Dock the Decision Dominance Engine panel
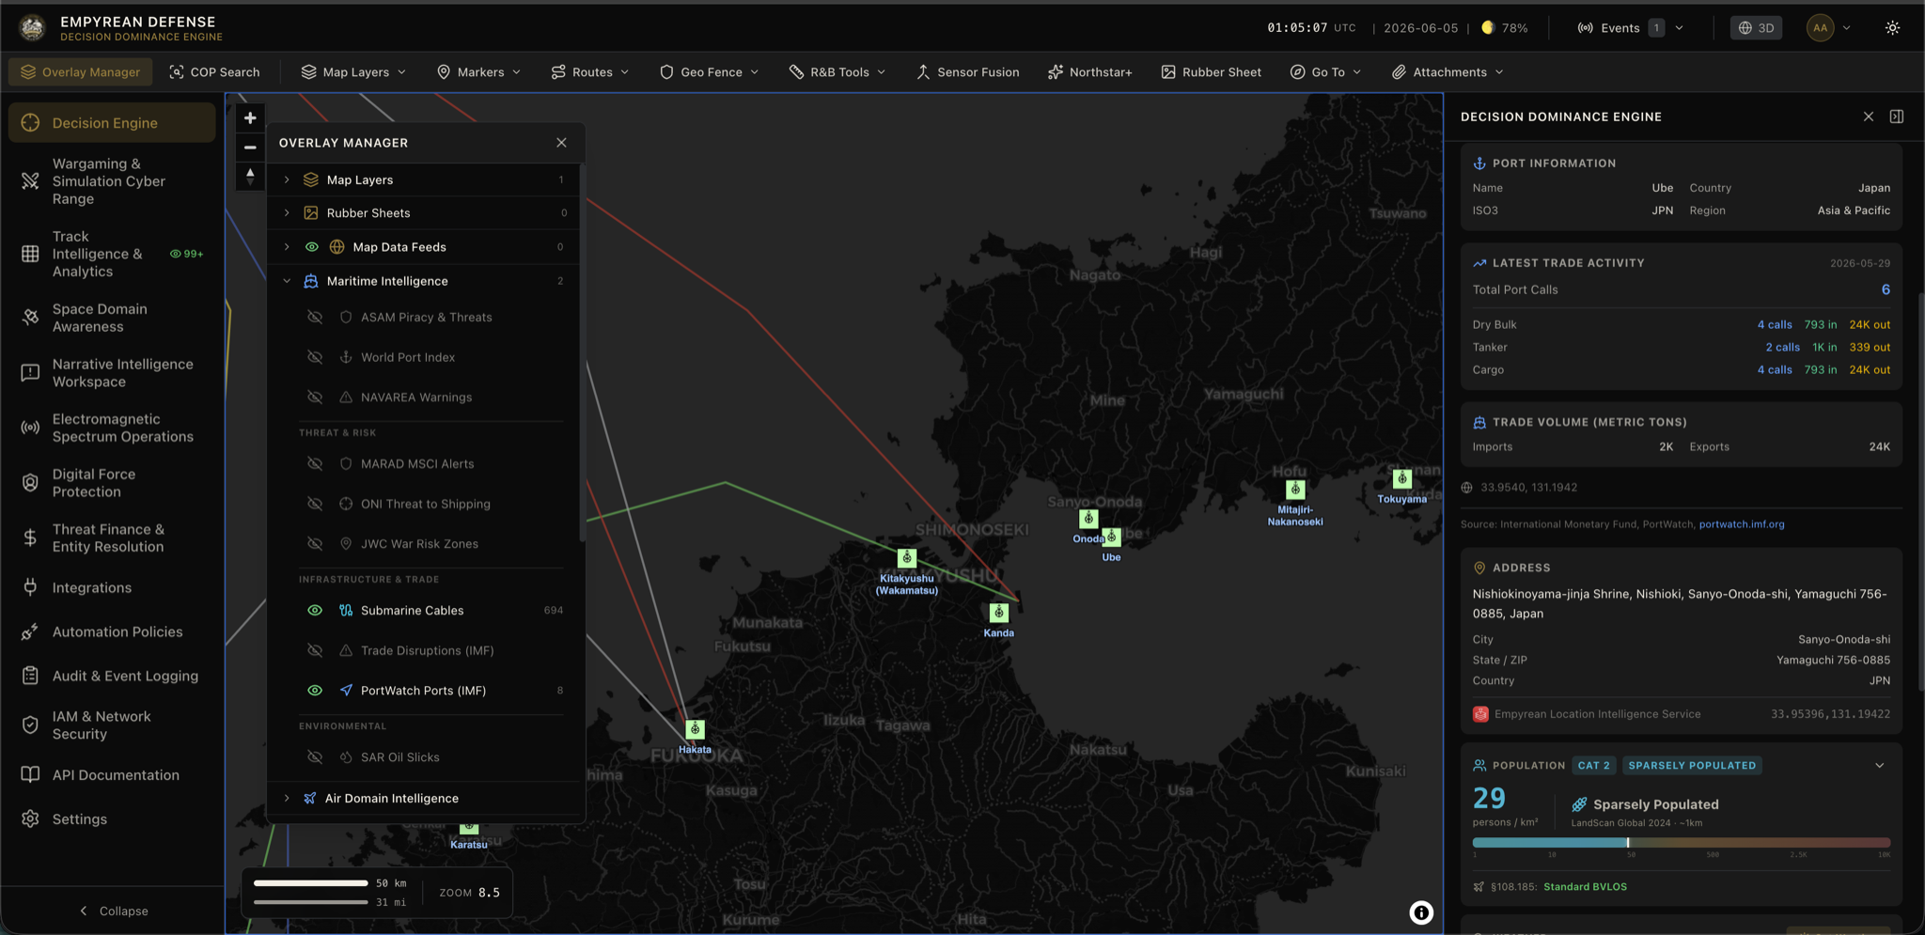Viewport: 1925px width, 935px height. 1897,117
